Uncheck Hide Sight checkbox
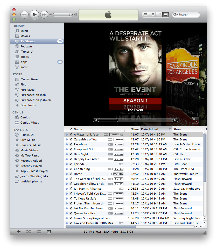This screenshot has width=217, height=249. coord(71,154)
